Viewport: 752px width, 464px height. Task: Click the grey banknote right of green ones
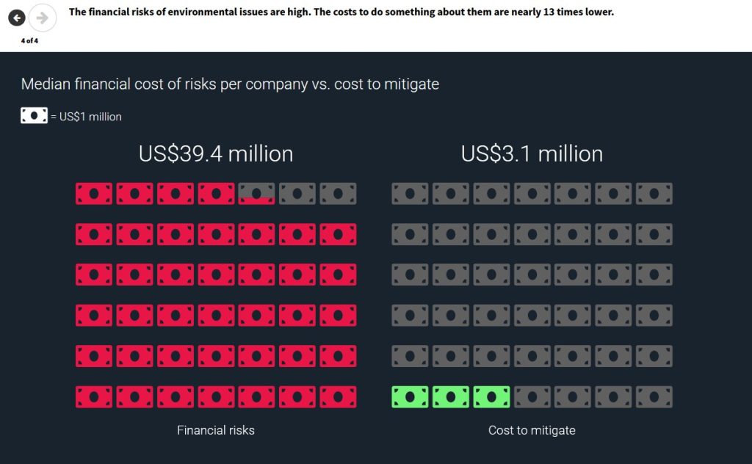(x=532, y=397)
